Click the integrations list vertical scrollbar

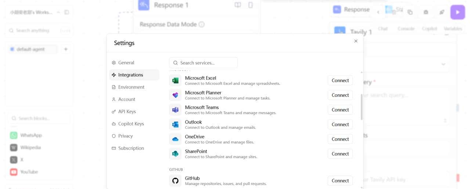click(x=362, y=107)
